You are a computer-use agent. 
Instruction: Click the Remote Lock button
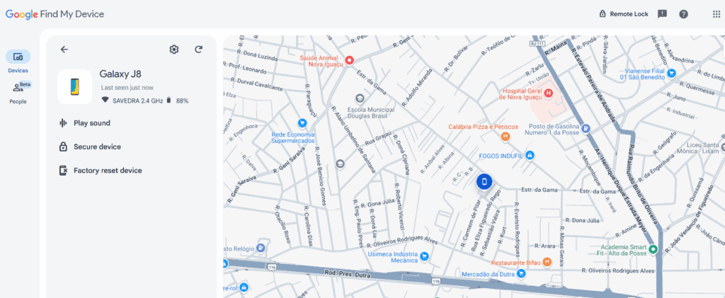624,14
